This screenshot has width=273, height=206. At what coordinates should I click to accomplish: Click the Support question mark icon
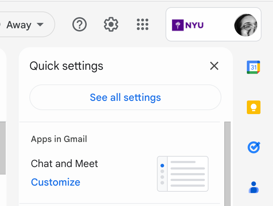(x=80, y=25)
